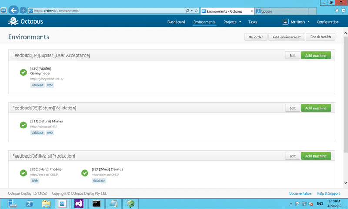Click Feedback[05][Saturn][Validation] heading
Viewport: 348px width, 209px height.
point(44,108)
